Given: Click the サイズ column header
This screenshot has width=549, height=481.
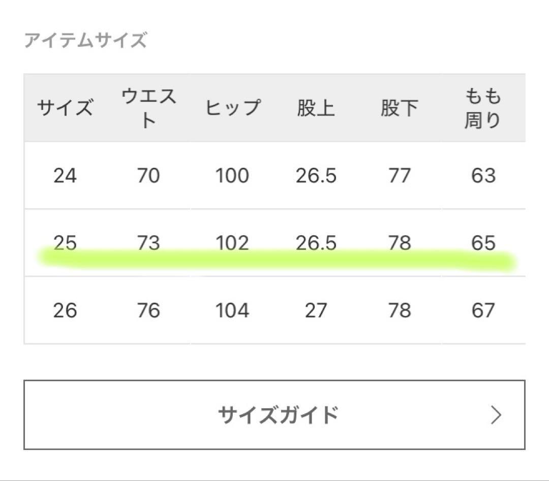Looking at the screenshot, I should point(66,107).
